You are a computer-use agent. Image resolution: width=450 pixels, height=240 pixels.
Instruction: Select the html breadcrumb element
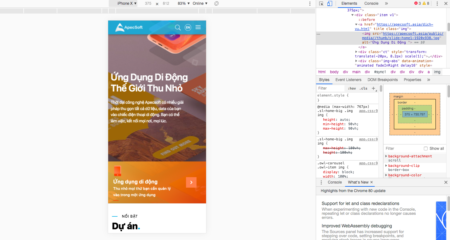322,72
